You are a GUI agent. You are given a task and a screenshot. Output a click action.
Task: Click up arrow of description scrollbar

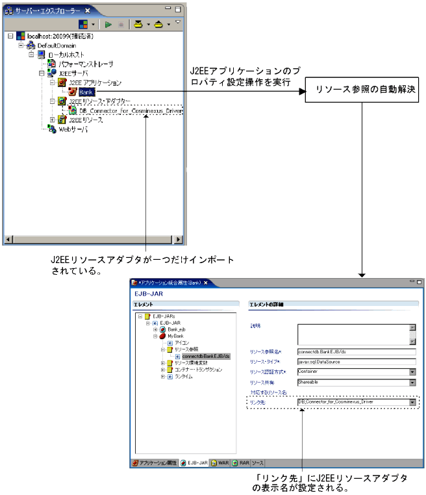412,327
